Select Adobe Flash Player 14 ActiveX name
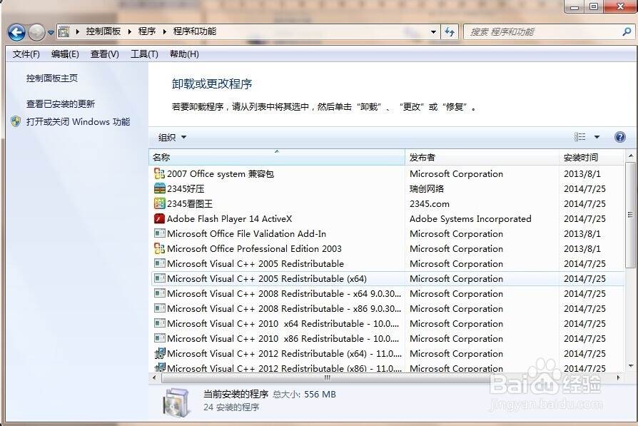 pos(230,219)
